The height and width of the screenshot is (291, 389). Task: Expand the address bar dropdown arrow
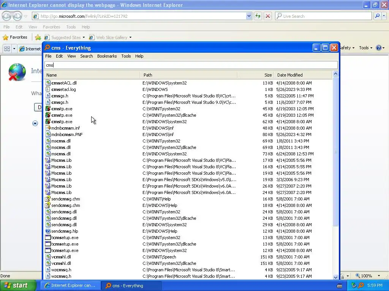pos(249,16)
